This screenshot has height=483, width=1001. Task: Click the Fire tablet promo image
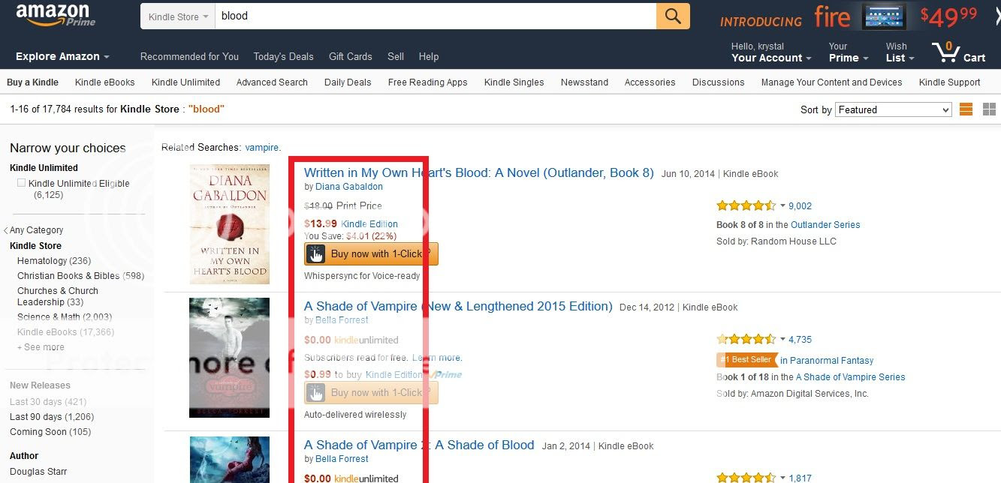pos(885,16)
